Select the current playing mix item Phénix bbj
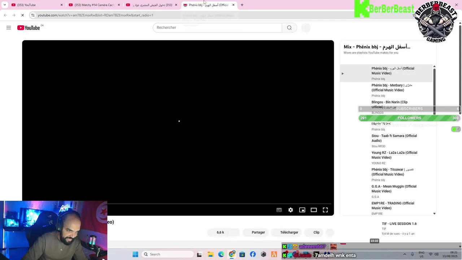 [386, 73]
